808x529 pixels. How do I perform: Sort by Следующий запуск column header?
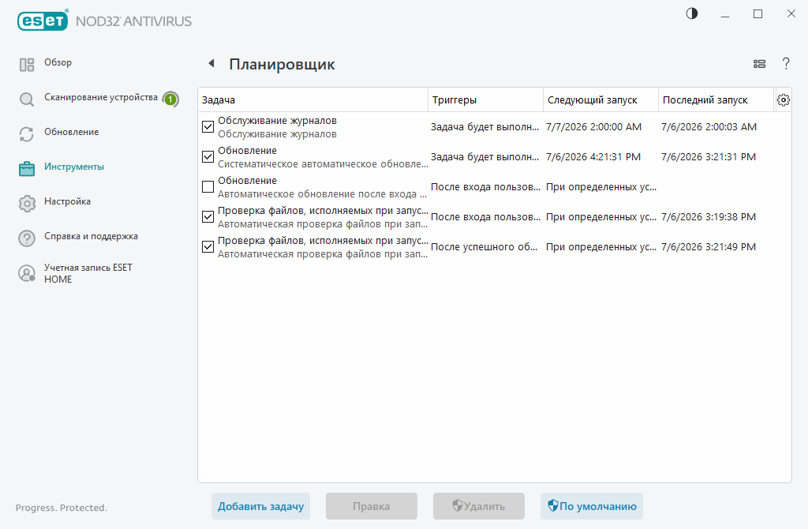click(x=600, y=100)
